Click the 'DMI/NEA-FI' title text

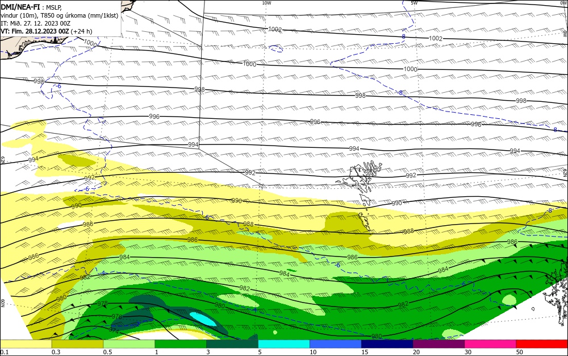[x=20, y=7]
